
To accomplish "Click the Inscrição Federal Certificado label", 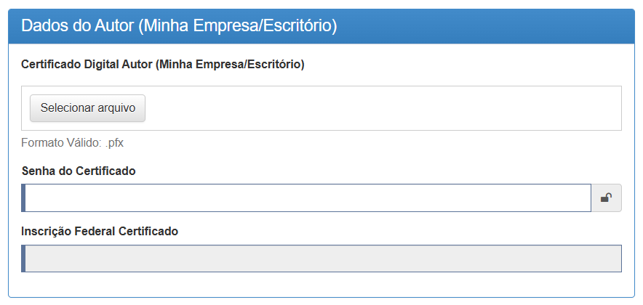I will tap(100, 232).
